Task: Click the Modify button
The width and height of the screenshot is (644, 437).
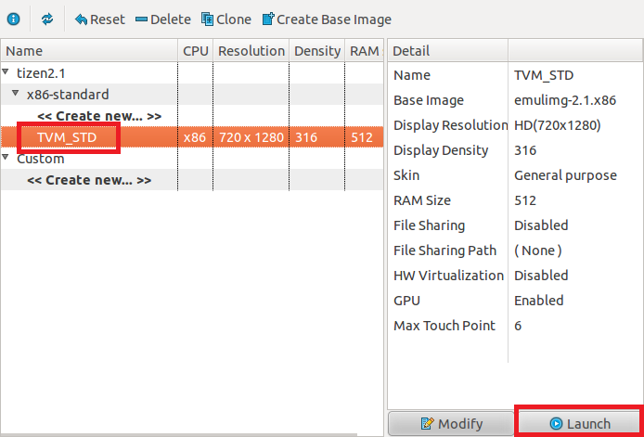Action: click(451, 423)
